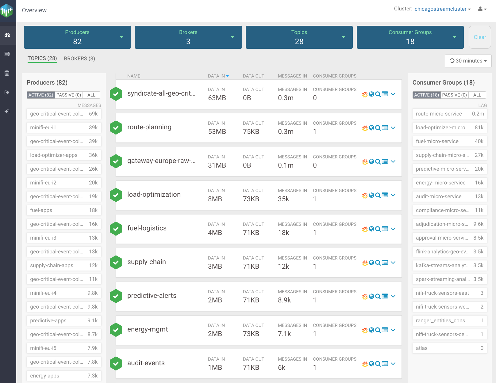Open the Brokers server-rack icon in sidebar

[7, 54]
